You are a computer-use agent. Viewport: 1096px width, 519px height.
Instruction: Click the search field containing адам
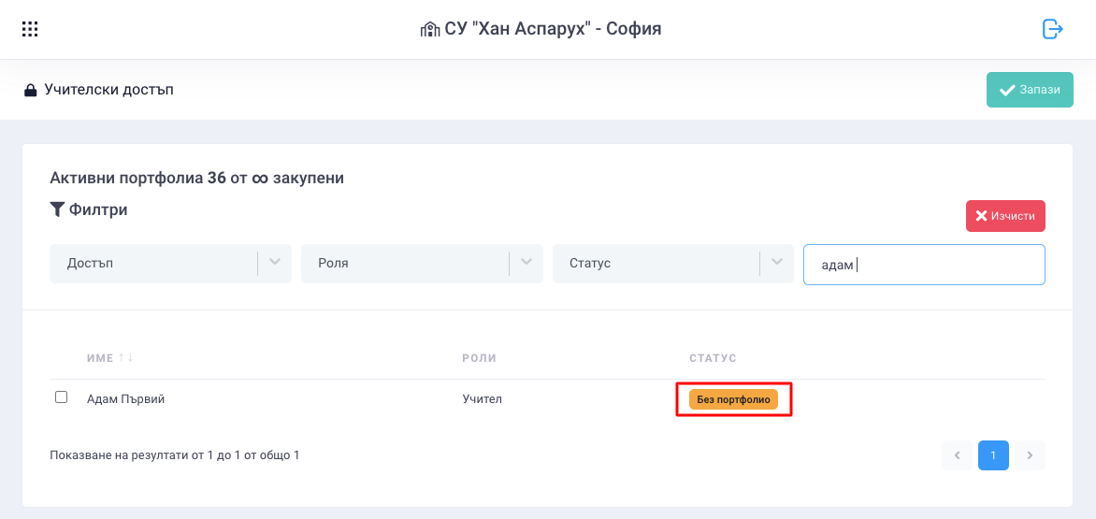pos(924,264)
